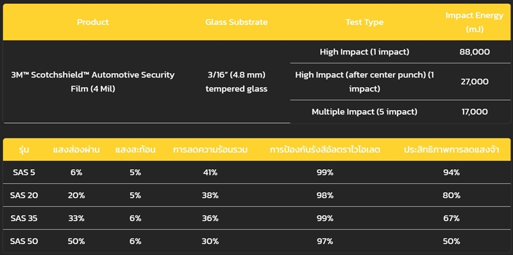Select the Glass Substrate header cell
The height and width of the screenshot is (255, 513).
pos(237,22)
